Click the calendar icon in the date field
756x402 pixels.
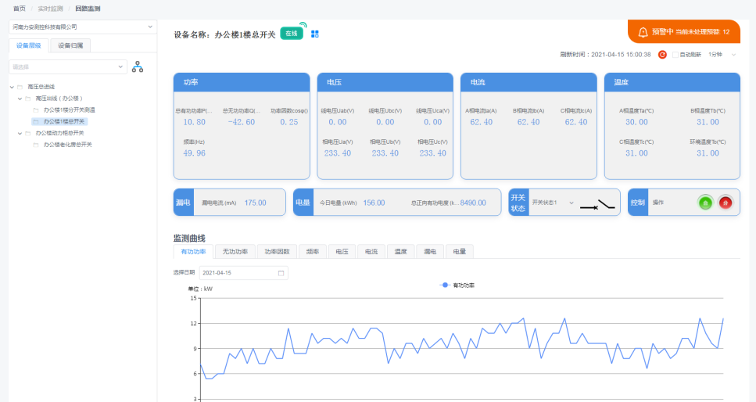point(281,273)
